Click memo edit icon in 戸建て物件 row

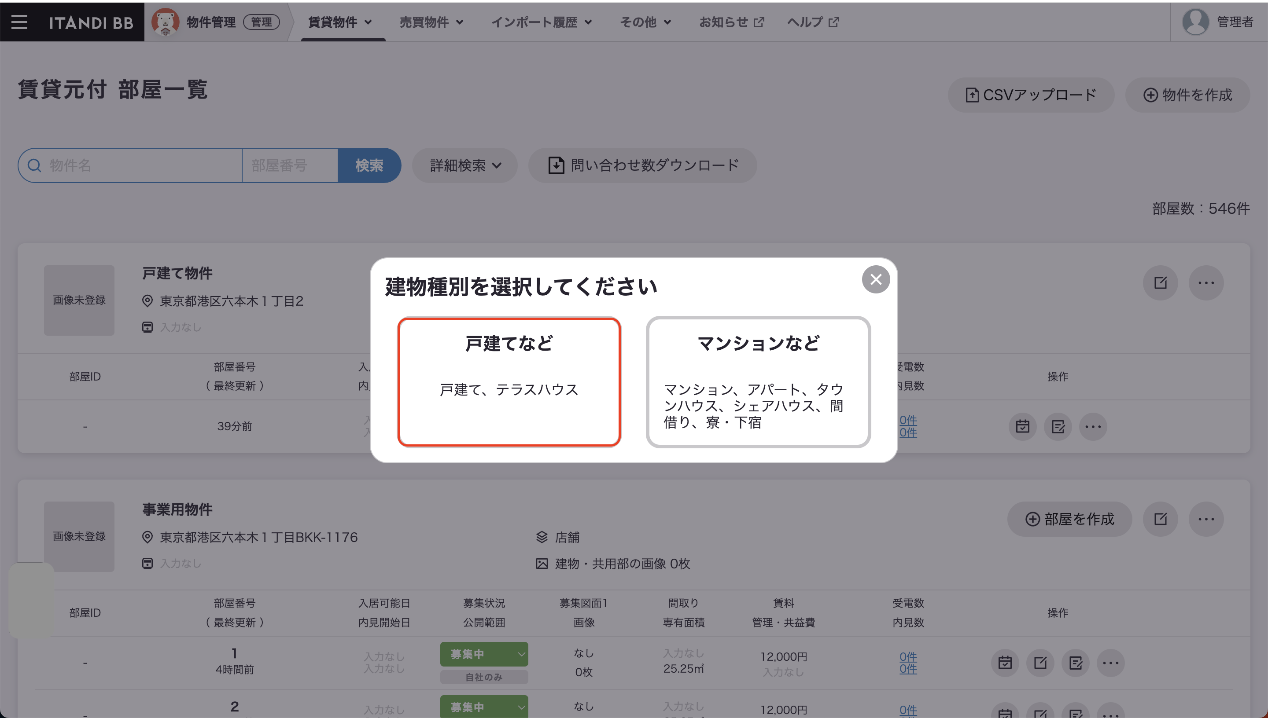(x=1058, y=427)
